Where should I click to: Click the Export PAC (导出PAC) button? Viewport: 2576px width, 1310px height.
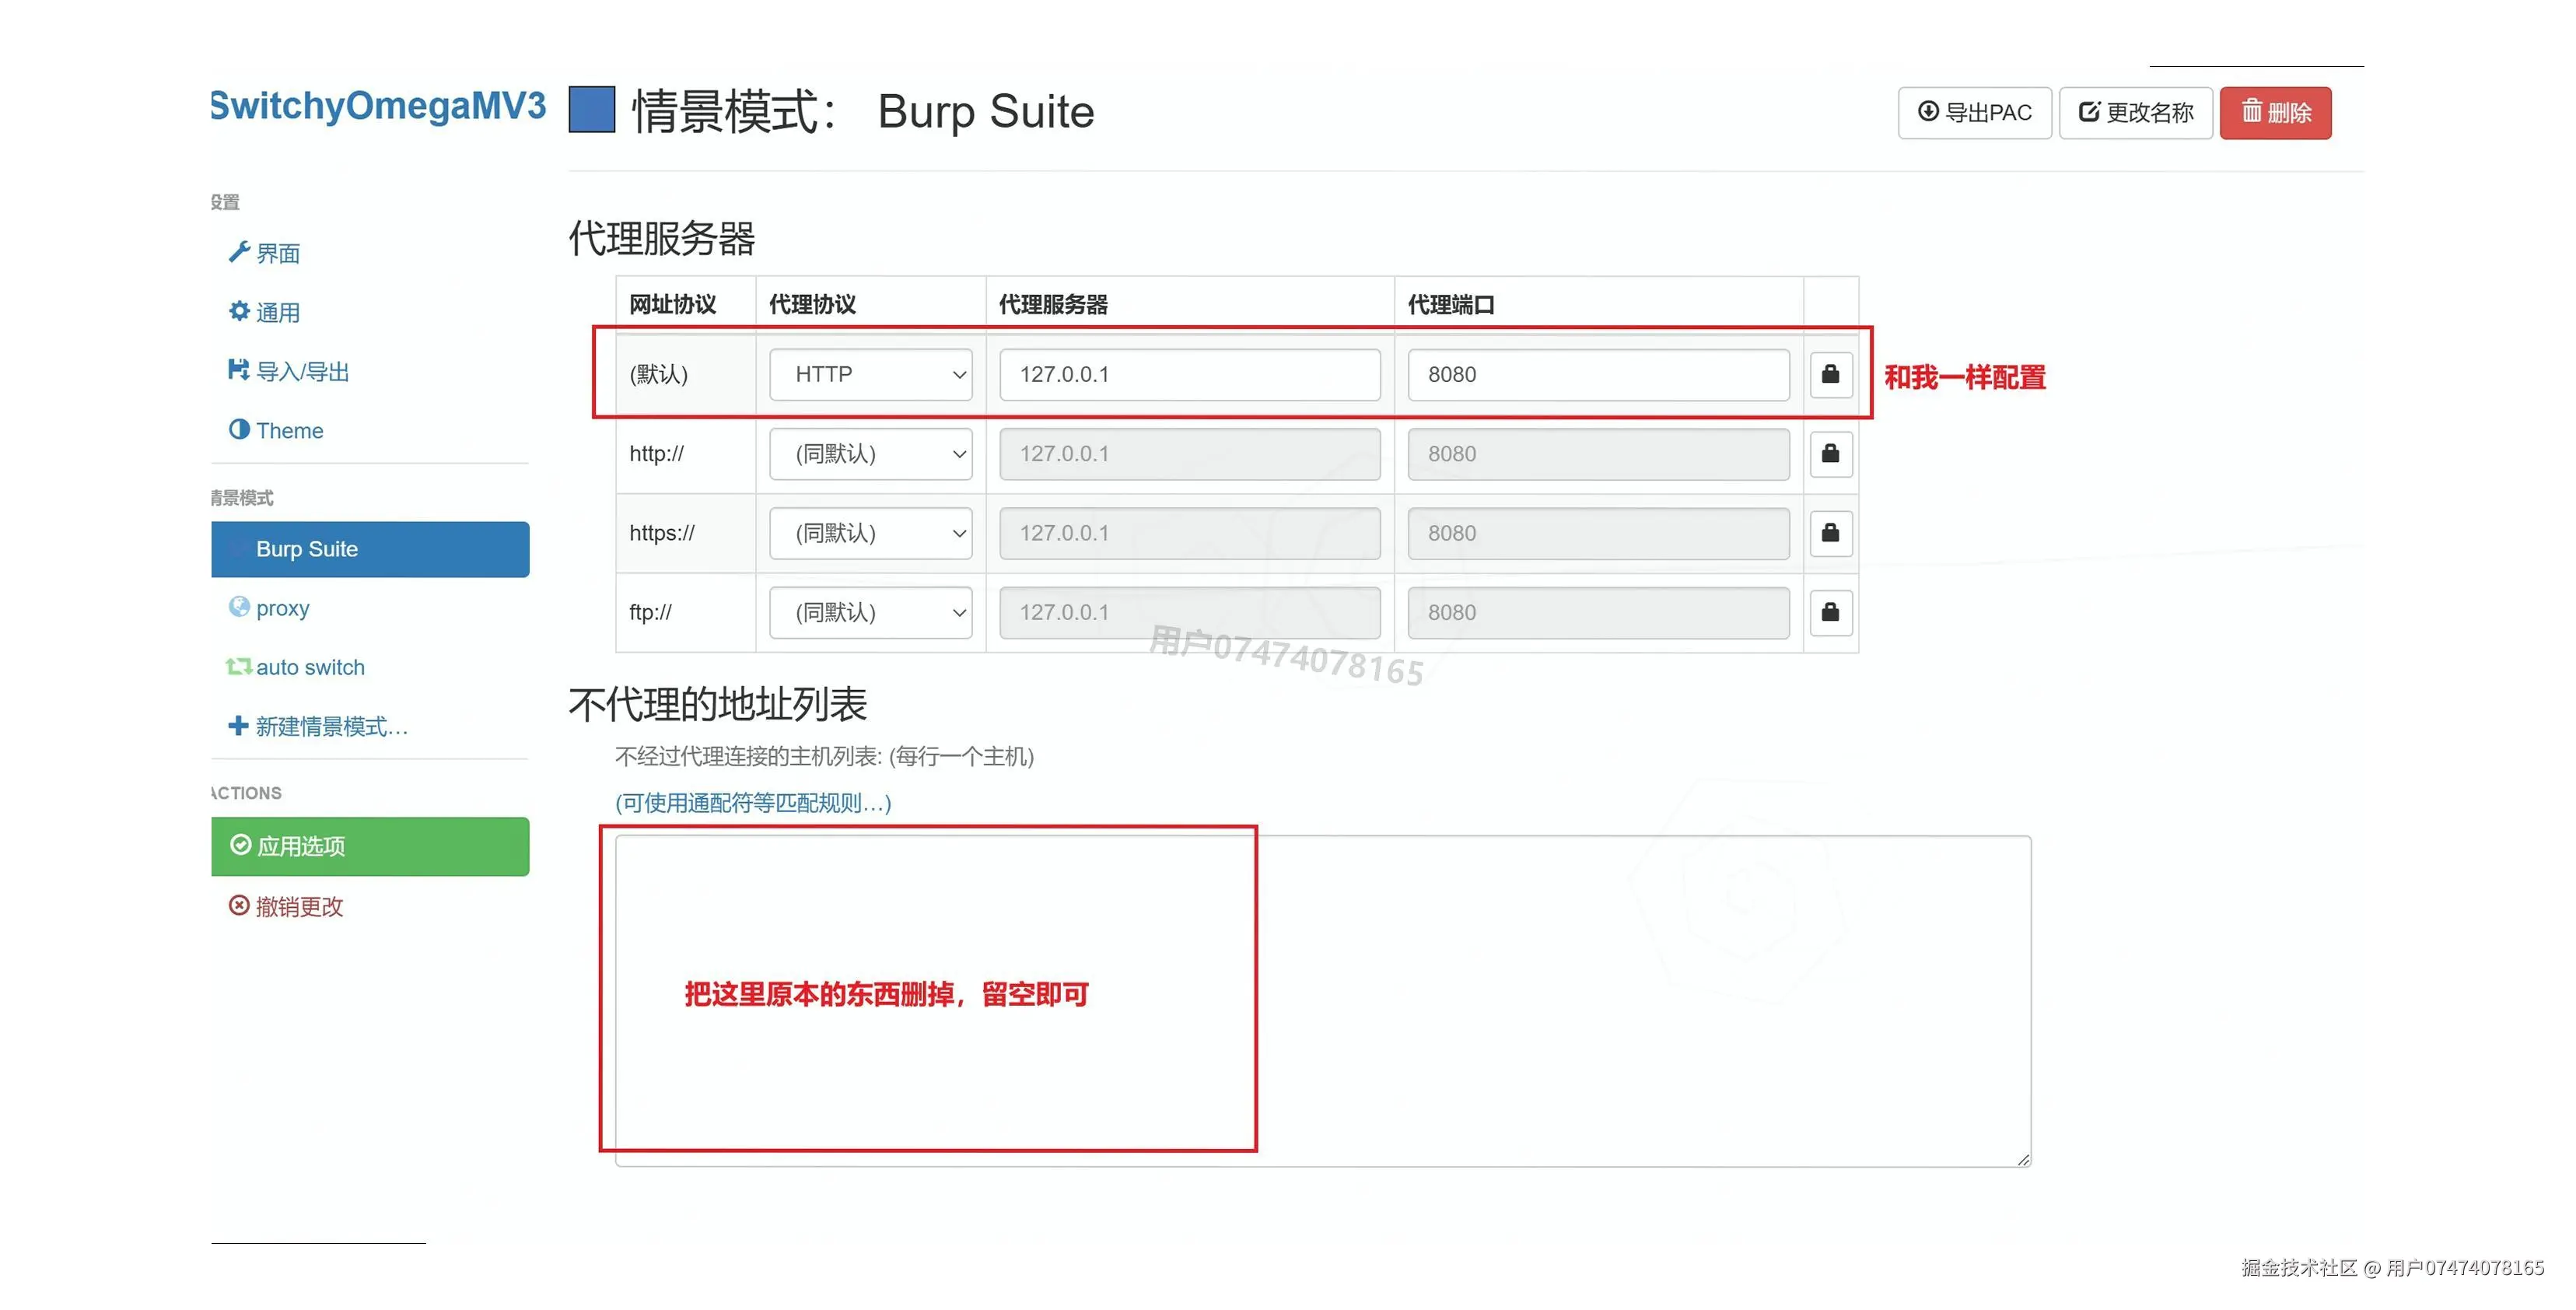click(1974, 113)
